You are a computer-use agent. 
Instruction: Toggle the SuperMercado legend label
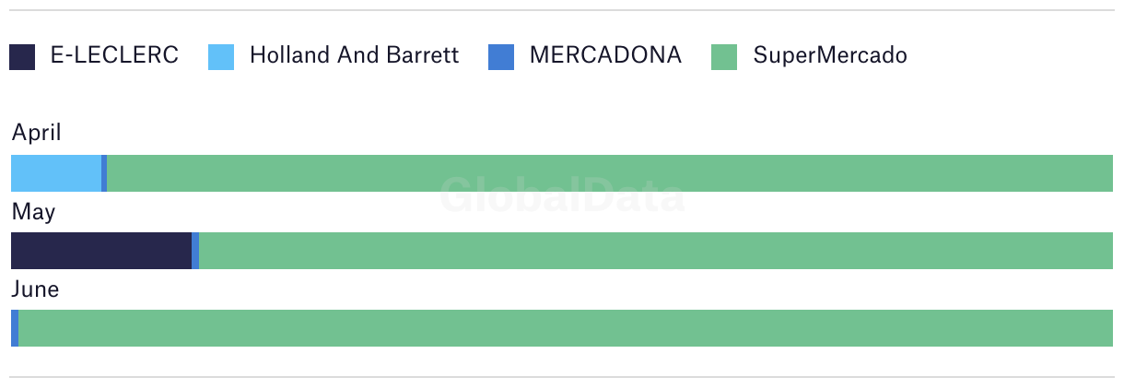tap(830, 55)
